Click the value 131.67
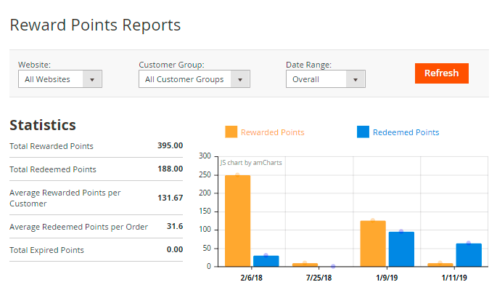 [x=171, y=198]
